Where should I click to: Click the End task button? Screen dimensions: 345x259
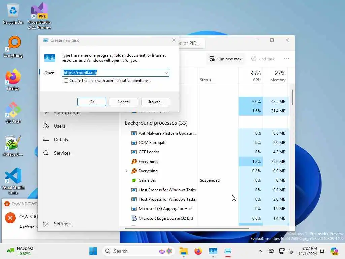pos(263,59)
